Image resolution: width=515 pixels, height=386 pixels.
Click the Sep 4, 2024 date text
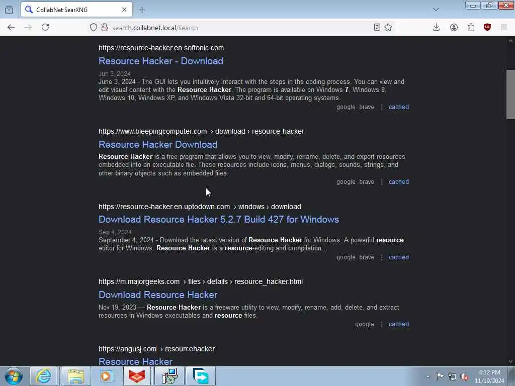pyautogui.click(x=115, y=232)
